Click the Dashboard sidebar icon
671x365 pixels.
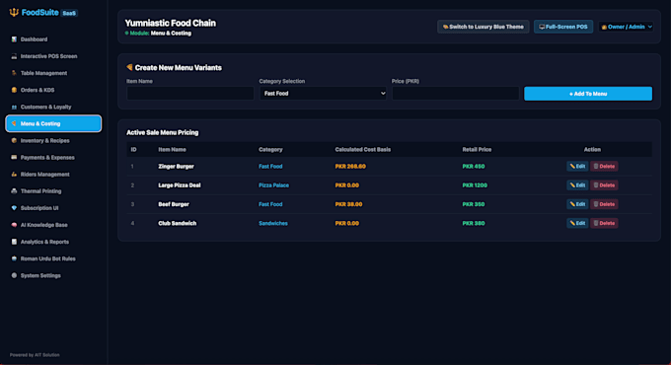(14, 39)
